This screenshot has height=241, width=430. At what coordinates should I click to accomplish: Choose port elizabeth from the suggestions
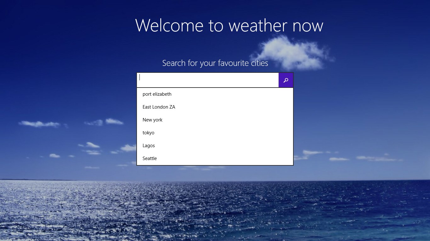click(x=157, y=94)
